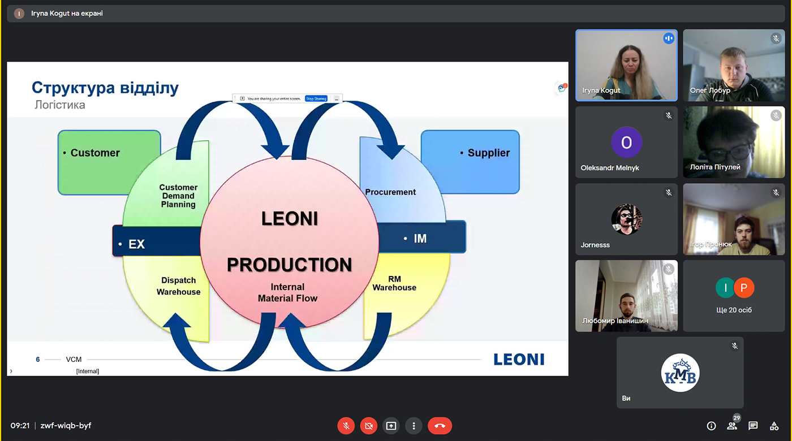Open the 'Ще 20 осіб' overflow tile
This screenshot has width=792, height=441.
tap(734, 296)
